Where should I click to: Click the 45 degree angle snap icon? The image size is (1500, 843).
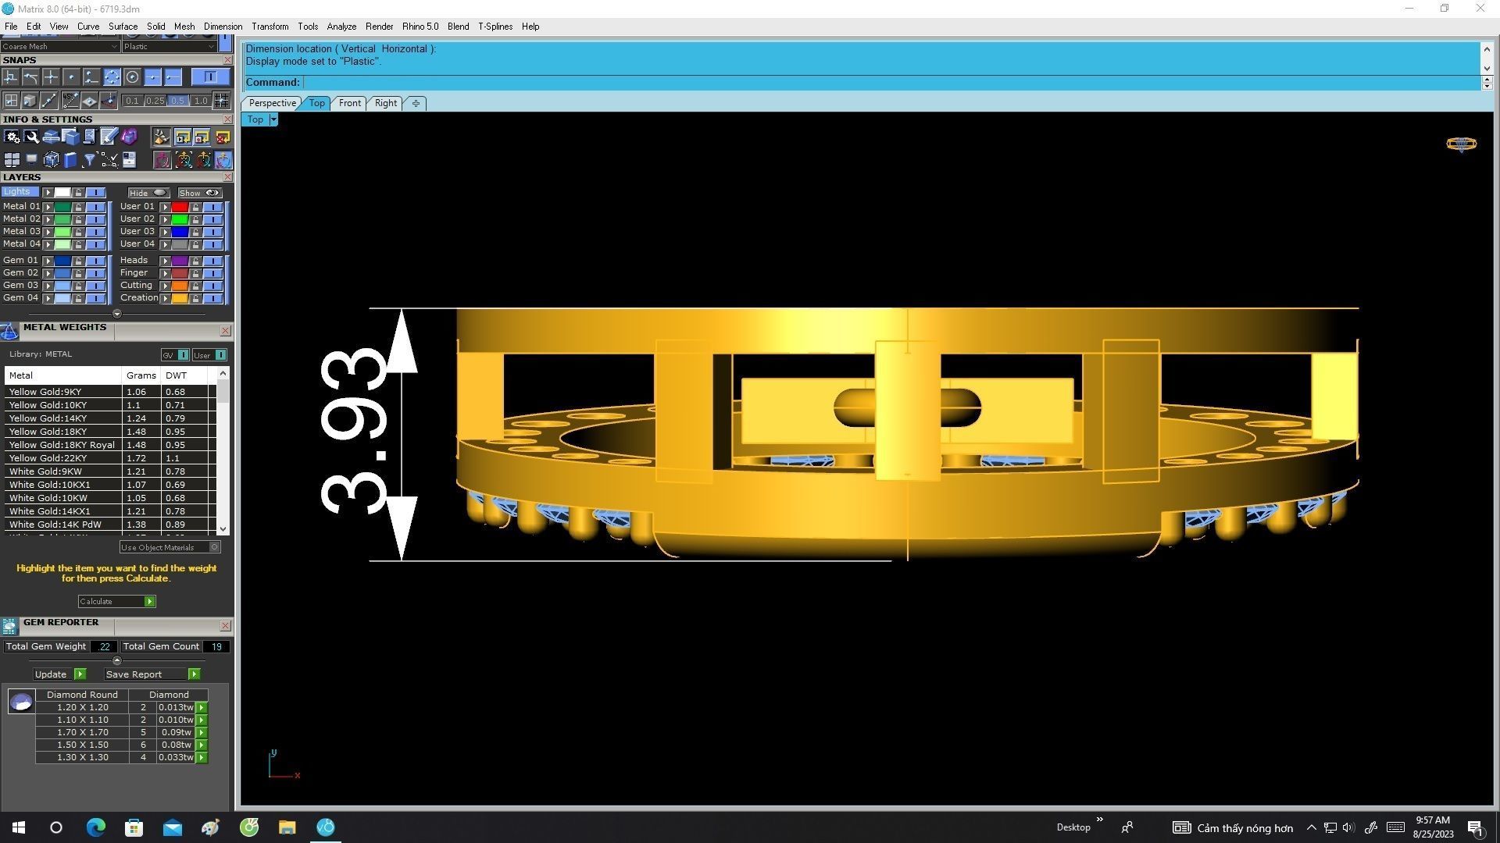pyautogui.click(x=70, y=101)
